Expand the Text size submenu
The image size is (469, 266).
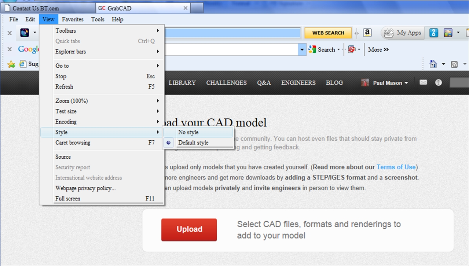click(102, 111)
